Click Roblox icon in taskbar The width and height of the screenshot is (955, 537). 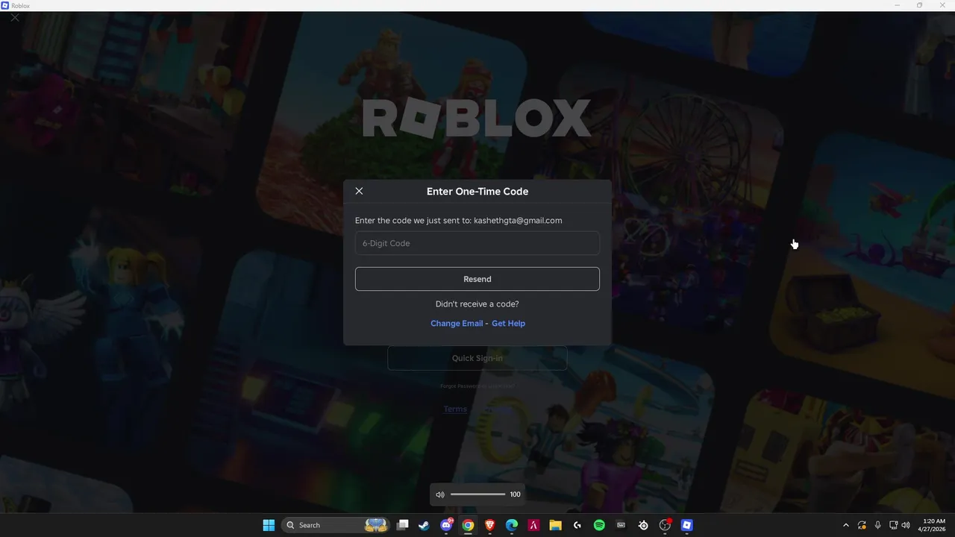pyautogui.click(x=687, y=525)
